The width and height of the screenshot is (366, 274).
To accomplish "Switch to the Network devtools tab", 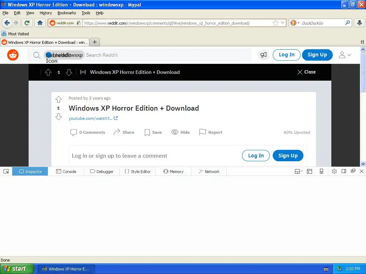I will click(x=209, y=172).
